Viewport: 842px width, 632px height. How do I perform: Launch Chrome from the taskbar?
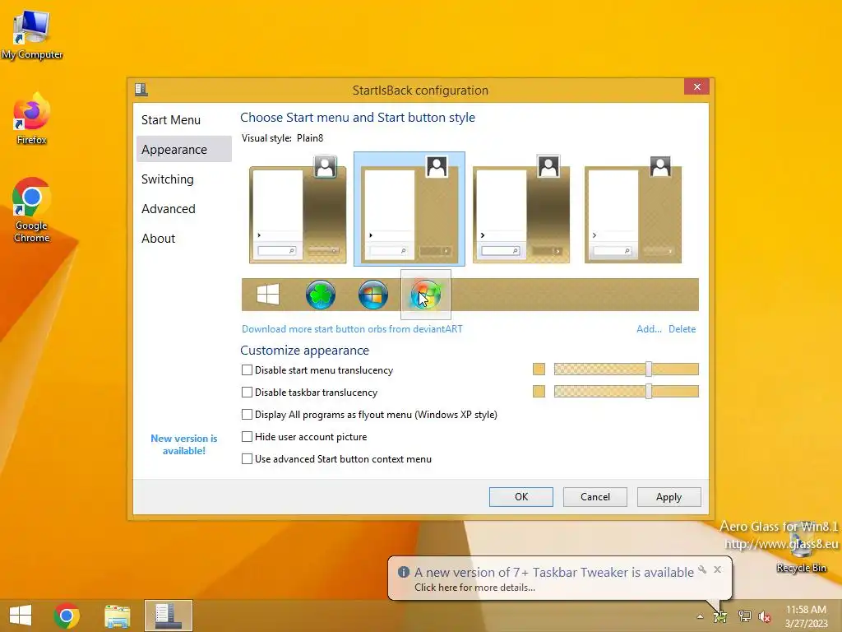[67, 616]
